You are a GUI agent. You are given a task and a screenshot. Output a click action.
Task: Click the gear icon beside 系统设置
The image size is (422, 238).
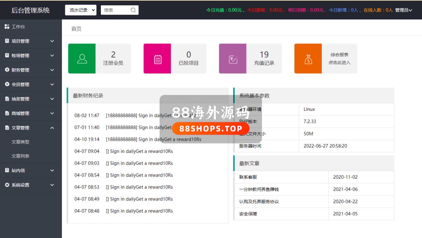pyautogui.click(x=7, y=185)
